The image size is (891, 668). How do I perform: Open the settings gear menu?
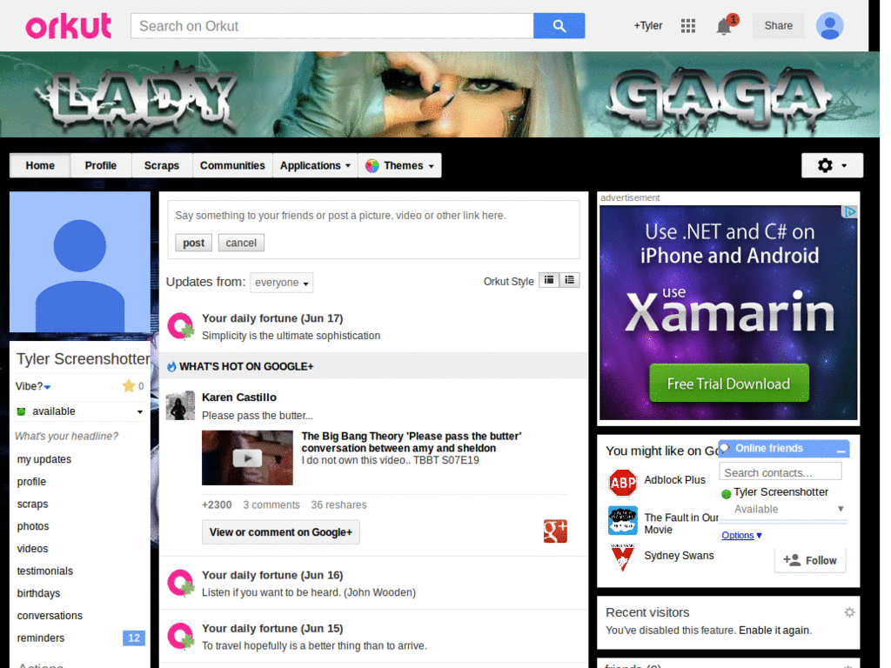tap(832, 165)
